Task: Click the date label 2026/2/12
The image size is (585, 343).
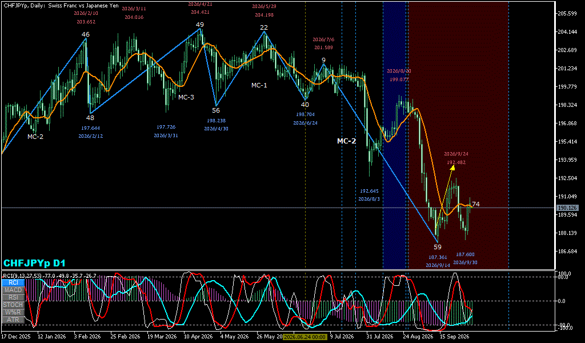Action: tap(90, 136)
